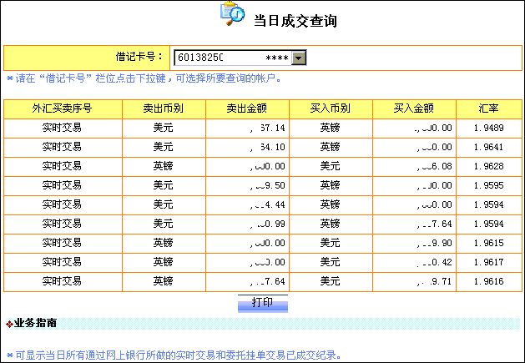
Task: Select the exchange rate 1.9615 cell
Action: [489, 244]
